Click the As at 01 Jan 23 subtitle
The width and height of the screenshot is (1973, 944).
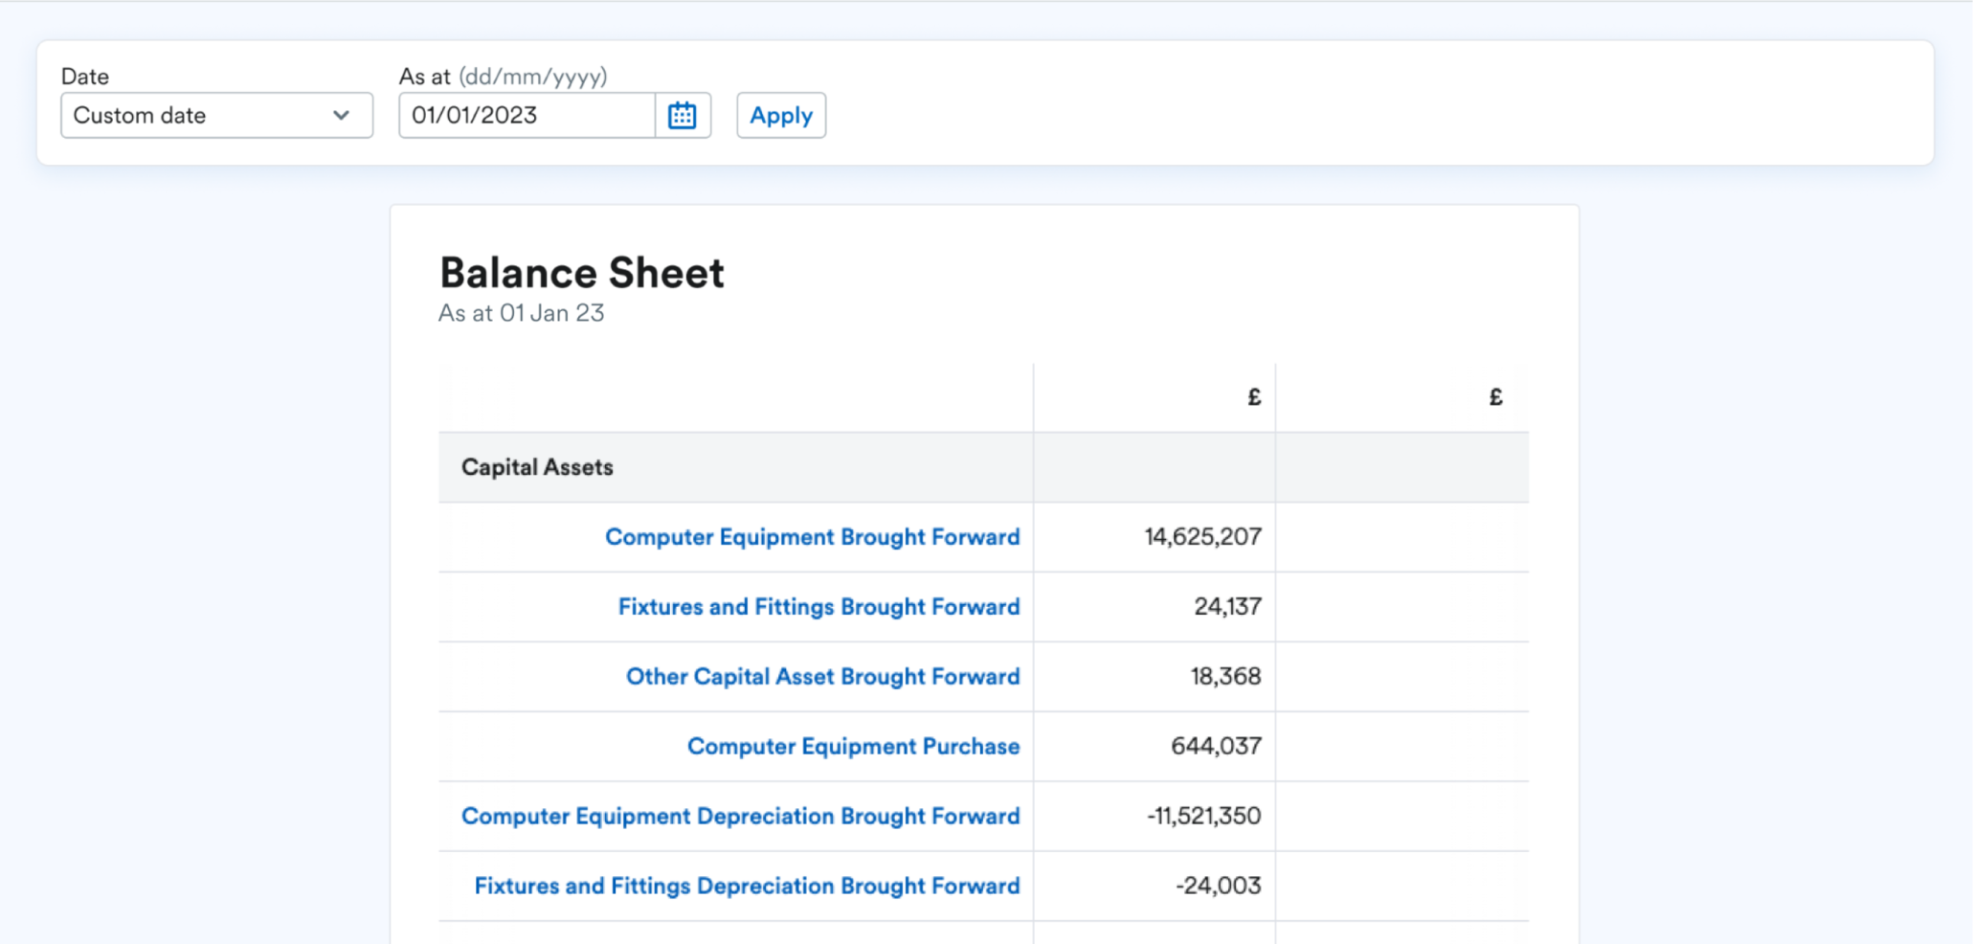[x=522, y=314]
